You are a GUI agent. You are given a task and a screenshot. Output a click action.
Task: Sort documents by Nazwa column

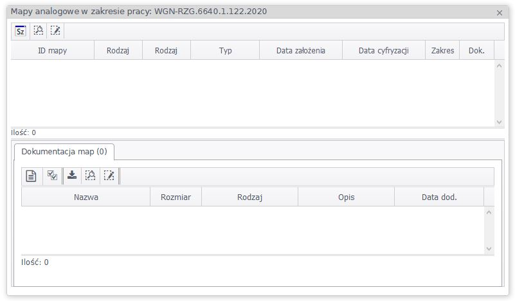click(x=86, y=197)
